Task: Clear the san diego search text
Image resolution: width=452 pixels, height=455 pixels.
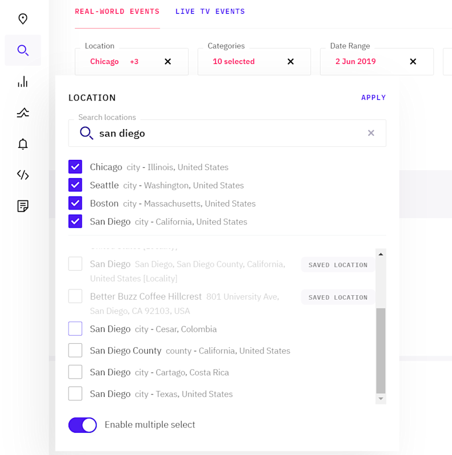Action: pyautogui.click(x=371, y=133)
